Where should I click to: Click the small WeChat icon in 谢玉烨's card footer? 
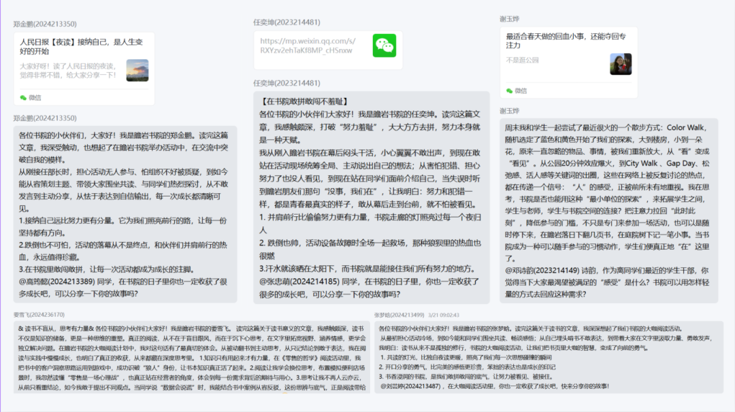tap(510, 90)
